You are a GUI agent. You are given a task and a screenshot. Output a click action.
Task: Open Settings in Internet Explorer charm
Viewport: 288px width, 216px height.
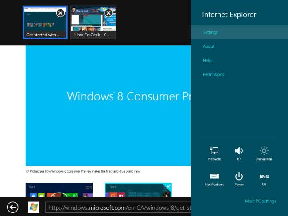[240, 32]
